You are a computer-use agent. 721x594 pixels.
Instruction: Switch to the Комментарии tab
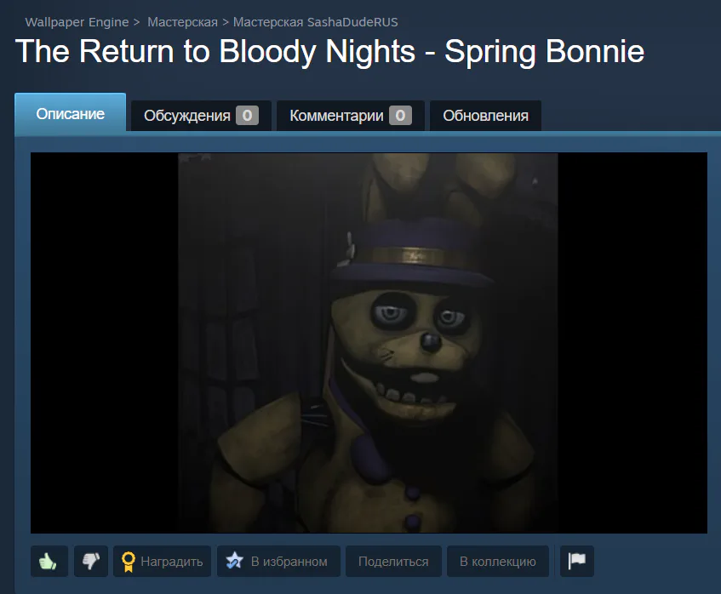pos(351,116)
